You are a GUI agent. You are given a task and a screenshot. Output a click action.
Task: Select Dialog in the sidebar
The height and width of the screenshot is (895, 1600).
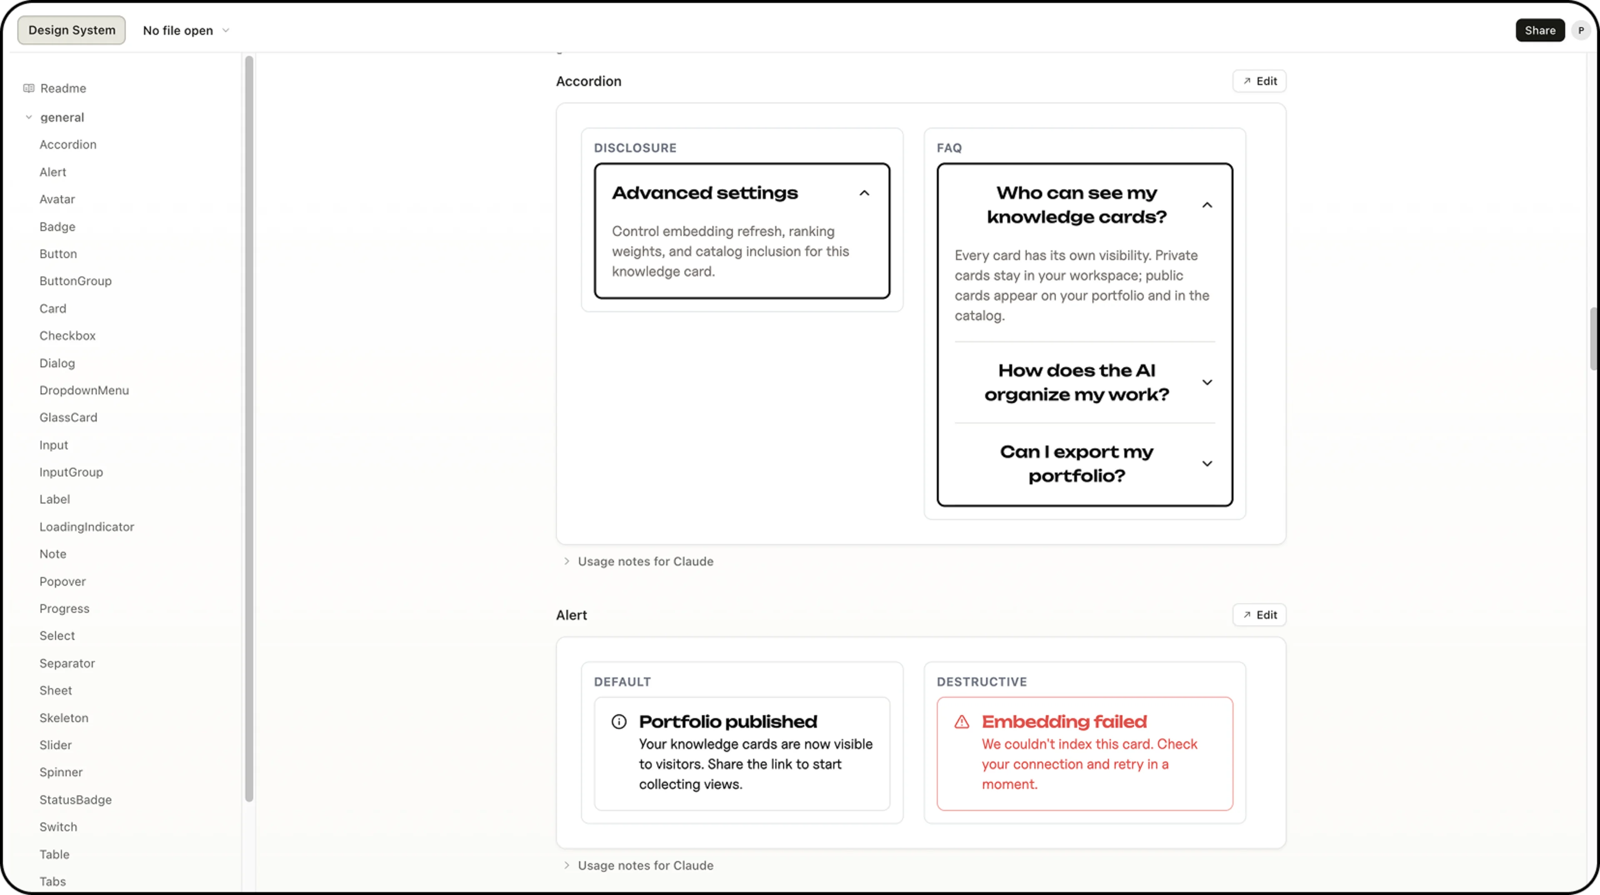point(57,363)
